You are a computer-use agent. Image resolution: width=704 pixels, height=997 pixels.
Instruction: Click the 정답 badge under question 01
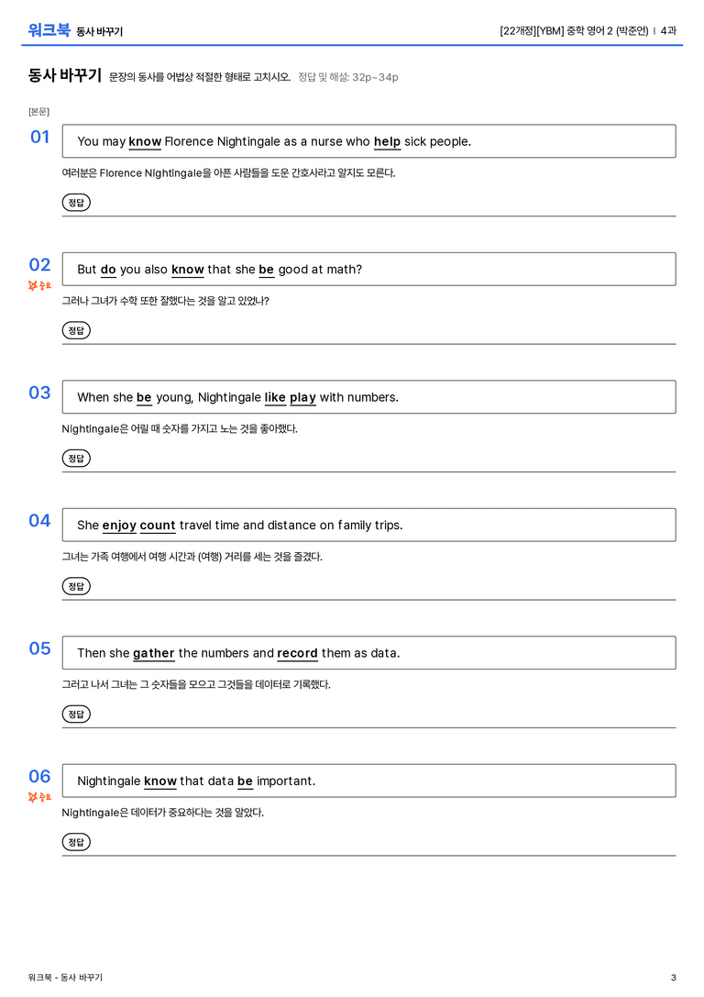pyautogui.click(x=76, y=202)
